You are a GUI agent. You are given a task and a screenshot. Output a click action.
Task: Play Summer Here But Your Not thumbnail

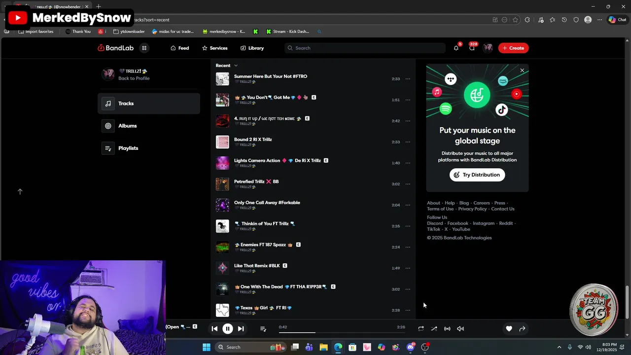(x=222, y=79)
